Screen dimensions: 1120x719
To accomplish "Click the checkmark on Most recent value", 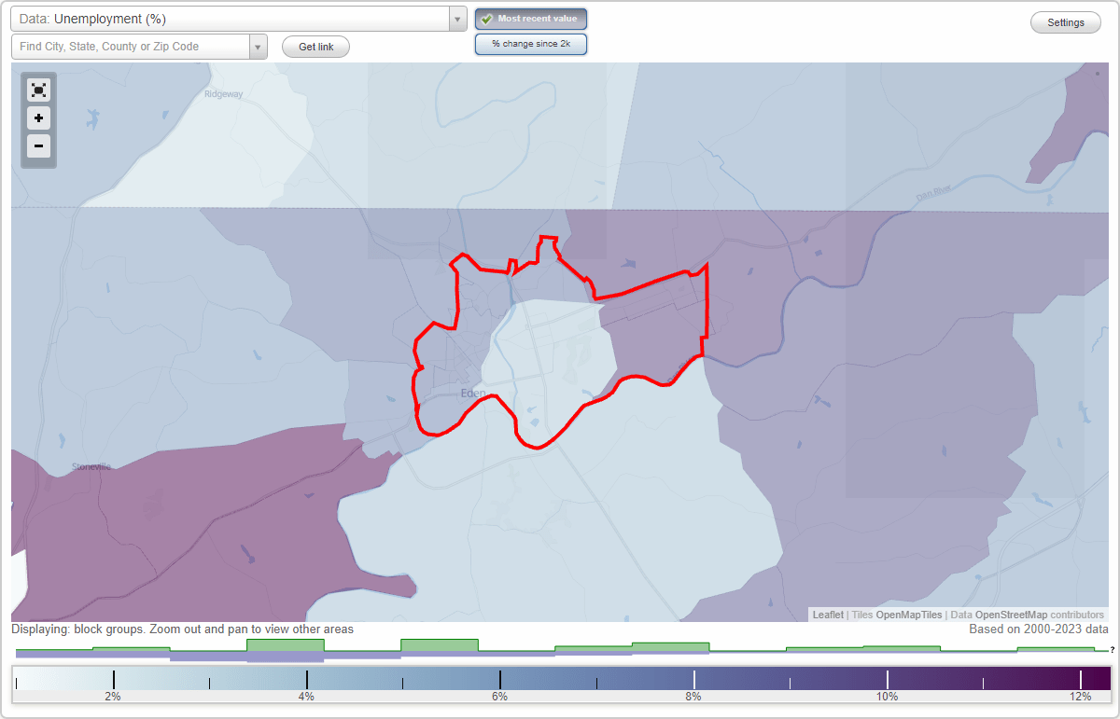I will click(487, 19).
